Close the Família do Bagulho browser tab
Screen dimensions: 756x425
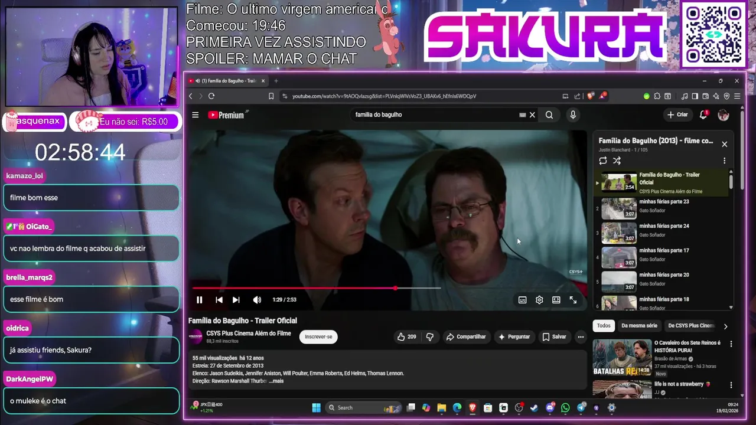pyautogui.click(x=263, y=81)
